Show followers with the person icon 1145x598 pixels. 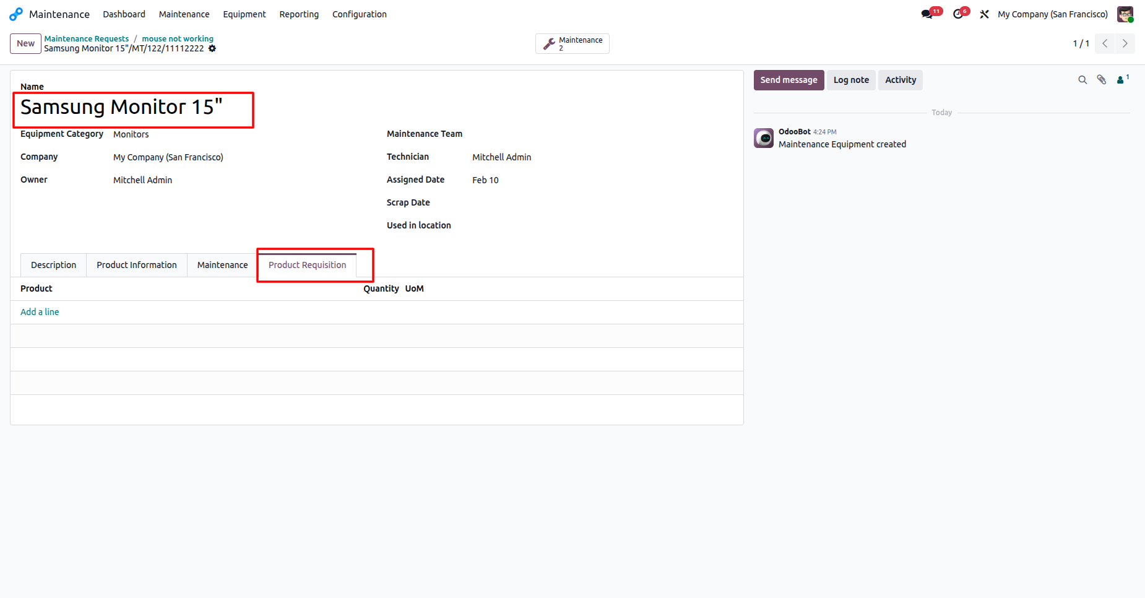coord(1121,79)
